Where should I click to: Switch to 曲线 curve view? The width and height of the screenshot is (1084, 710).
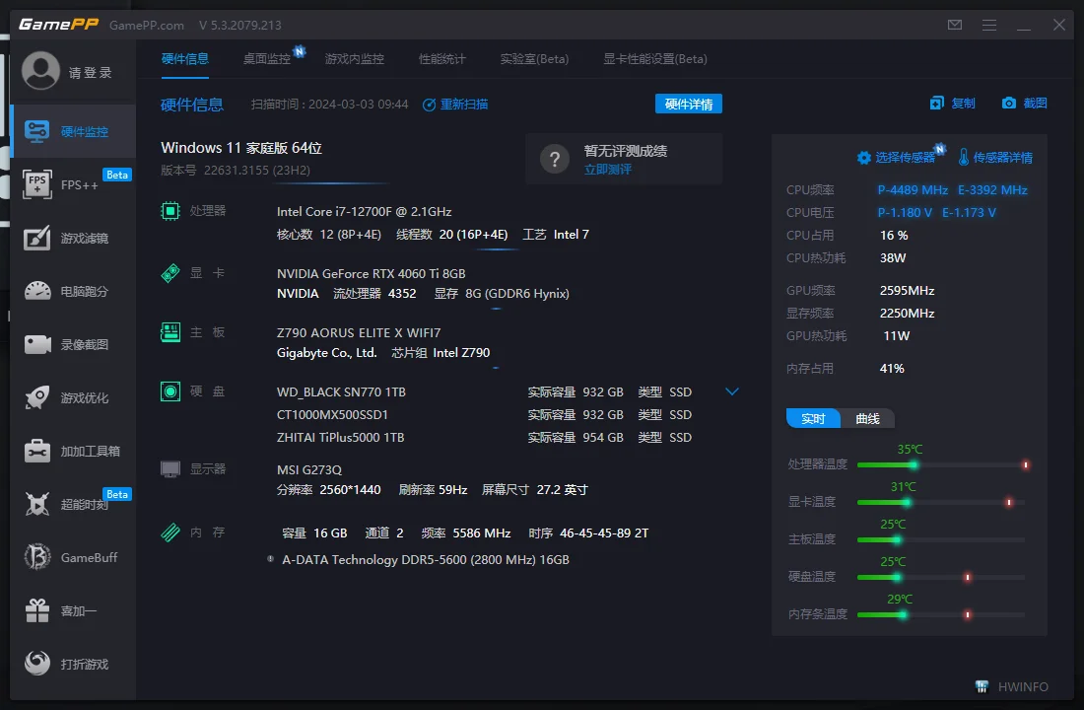(867, 419)
